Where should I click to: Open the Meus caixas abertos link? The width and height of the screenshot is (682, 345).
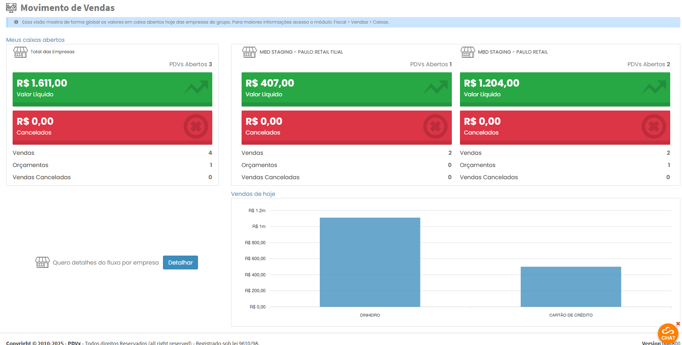pos(35,40)
